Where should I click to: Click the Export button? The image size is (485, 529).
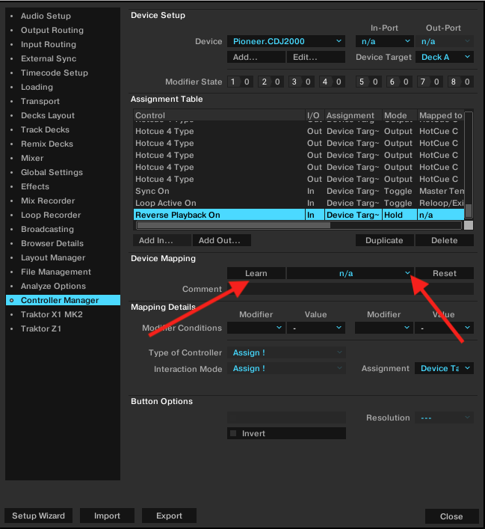point(169,516)
